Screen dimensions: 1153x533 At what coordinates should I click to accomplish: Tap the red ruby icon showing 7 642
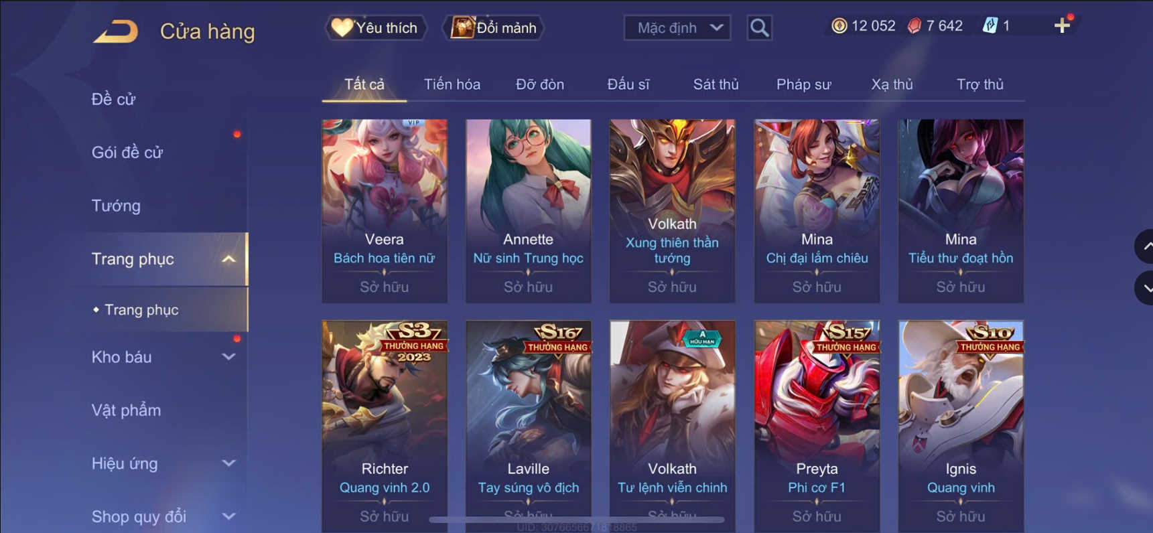[914, 26]
